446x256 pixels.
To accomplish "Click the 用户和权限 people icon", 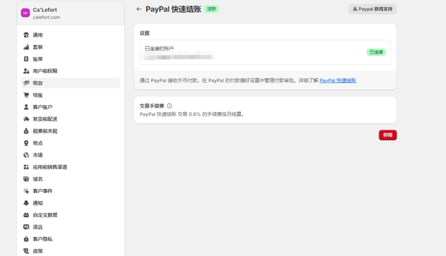I will (26, 71).
